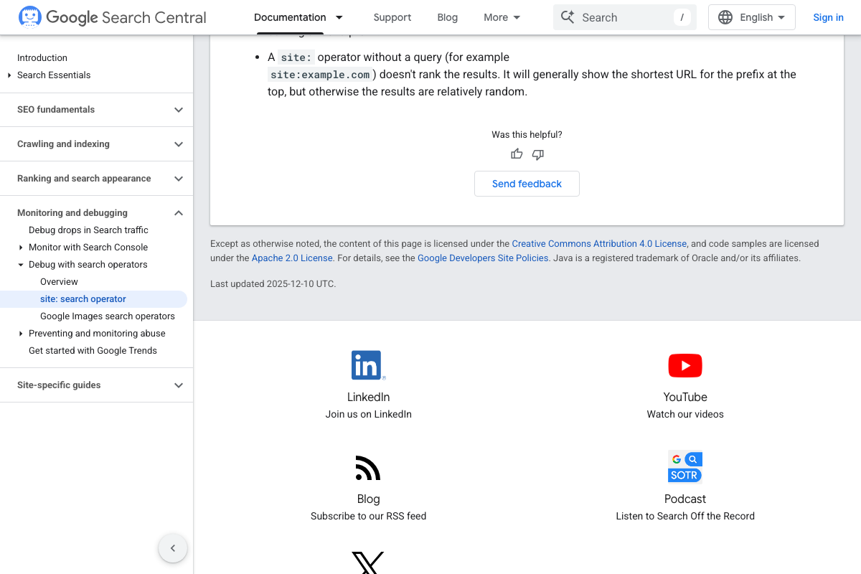Open the Documentation dropdown arrow
This screenshot has height=574, width=861.
[339, 17]
